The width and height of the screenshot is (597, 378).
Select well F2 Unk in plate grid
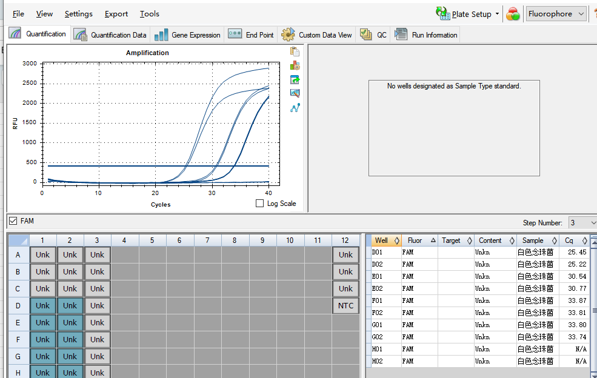(x=70, y=340)
